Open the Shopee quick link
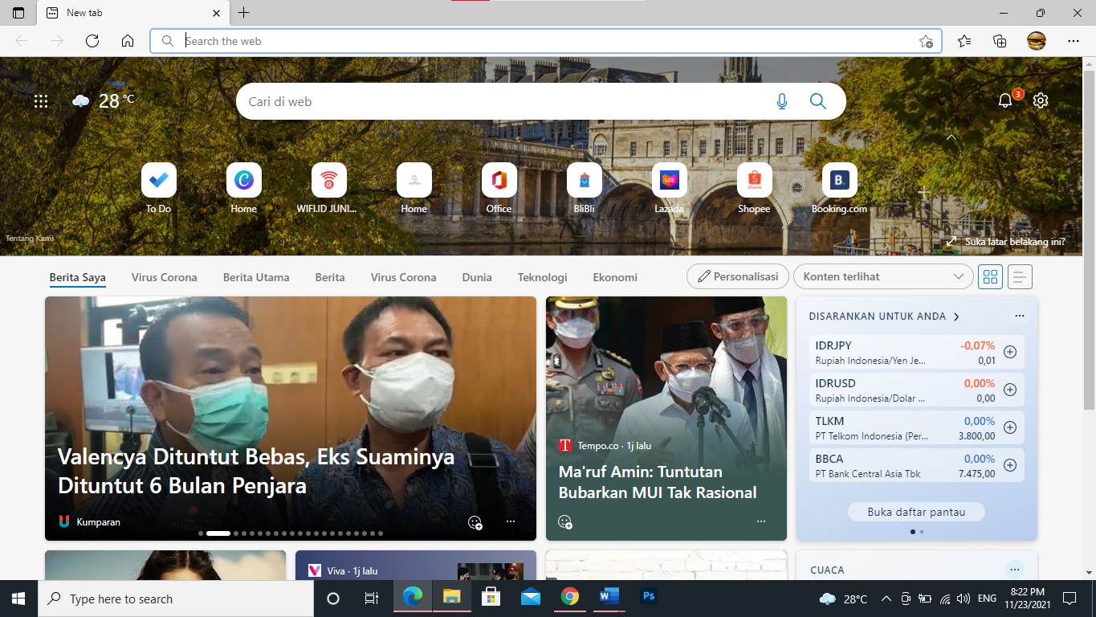The image size is (1096, 617). click(754, 181)
